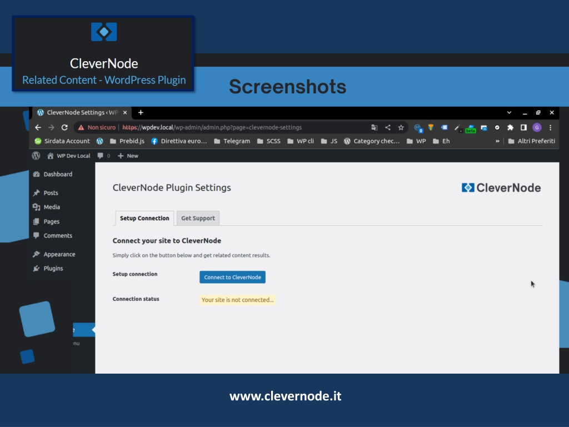
Task: Click the first blue badge extension icon
Action: tap(418, 128)
